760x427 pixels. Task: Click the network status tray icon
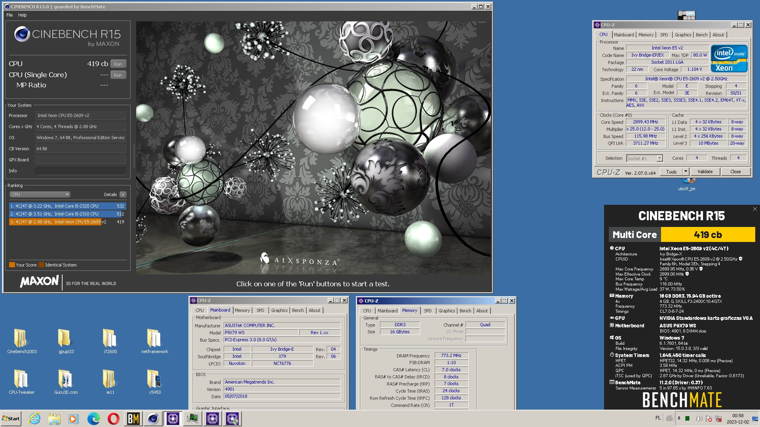click(718, 418)
